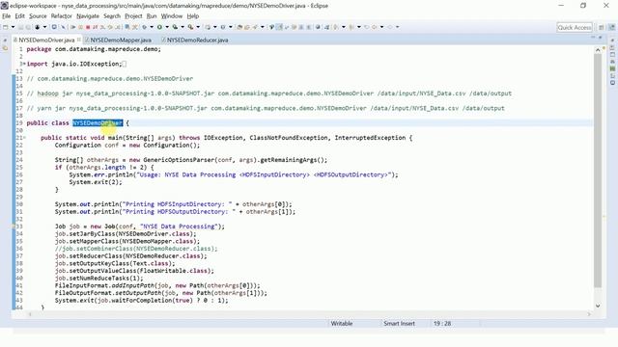Click the Smart Insert status entry
The height and width of the screenshot is (347, 618).
tap(399, 324)
